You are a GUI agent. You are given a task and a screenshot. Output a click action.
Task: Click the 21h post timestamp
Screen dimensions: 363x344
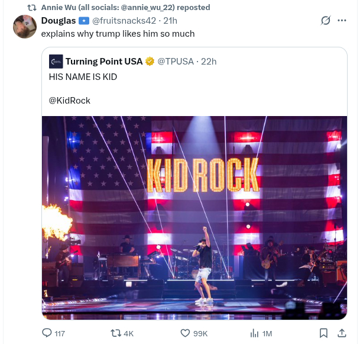click(x=170, y=21)
